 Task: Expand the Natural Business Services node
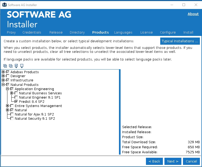(x=12, y=93)
